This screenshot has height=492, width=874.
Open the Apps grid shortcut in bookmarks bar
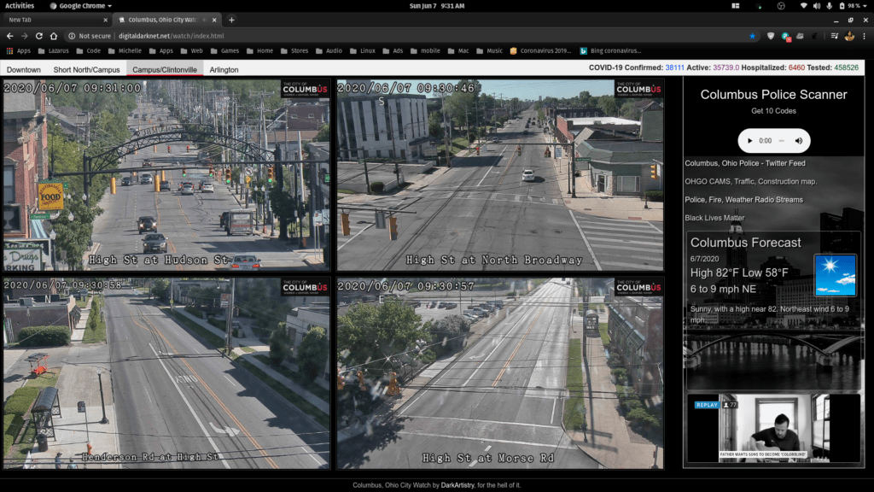18,50
